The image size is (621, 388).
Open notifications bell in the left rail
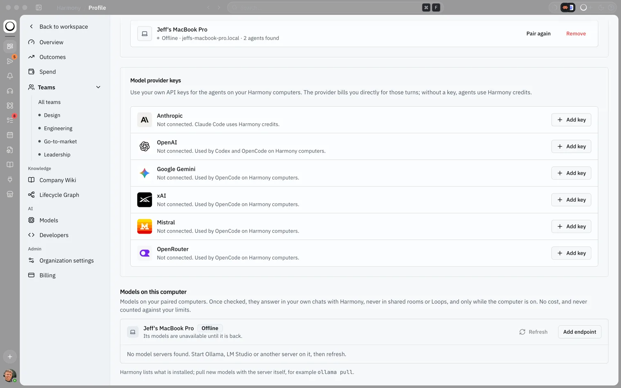10,76
